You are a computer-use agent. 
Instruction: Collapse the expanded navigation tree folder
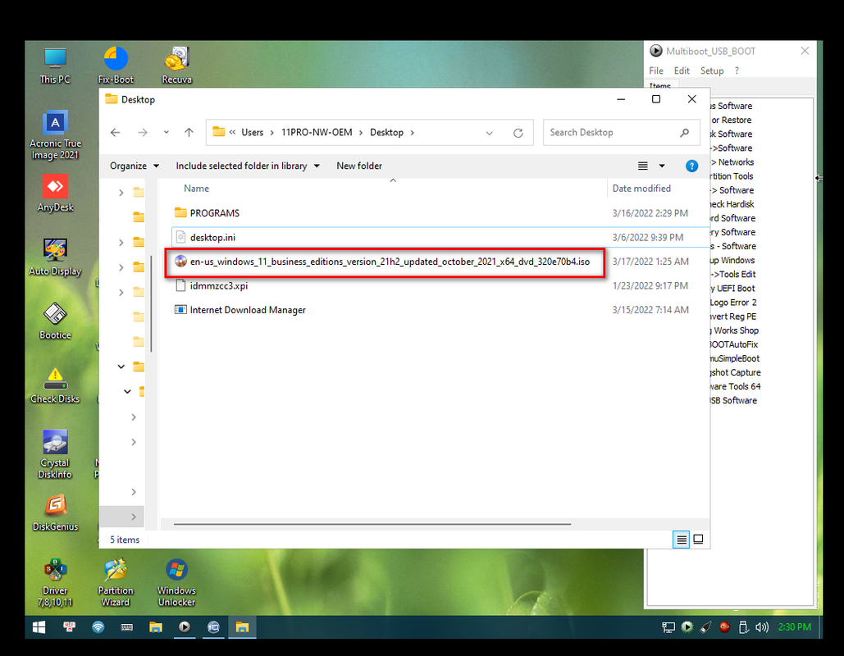point(121,367)
